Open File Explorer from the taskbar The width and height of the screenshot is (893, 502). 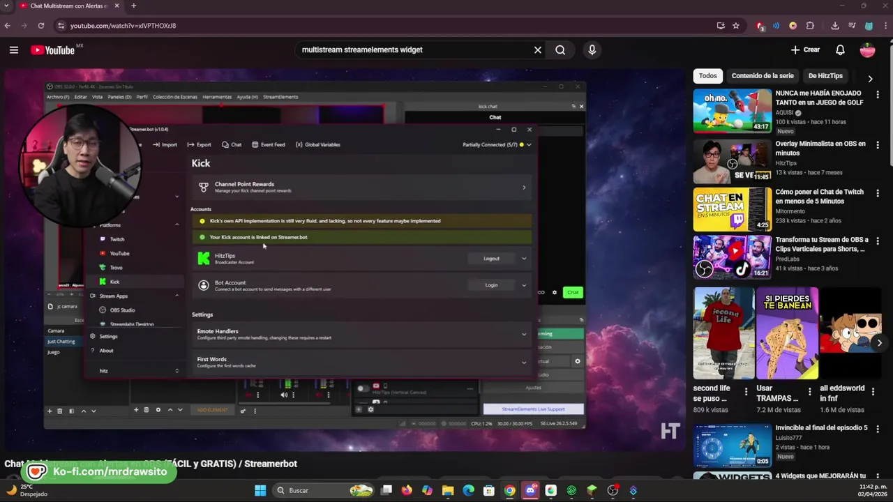(448, 490)
